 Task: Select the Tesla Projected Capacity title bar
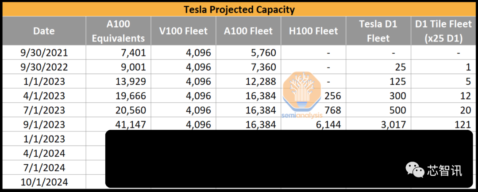tap(239, 9)
